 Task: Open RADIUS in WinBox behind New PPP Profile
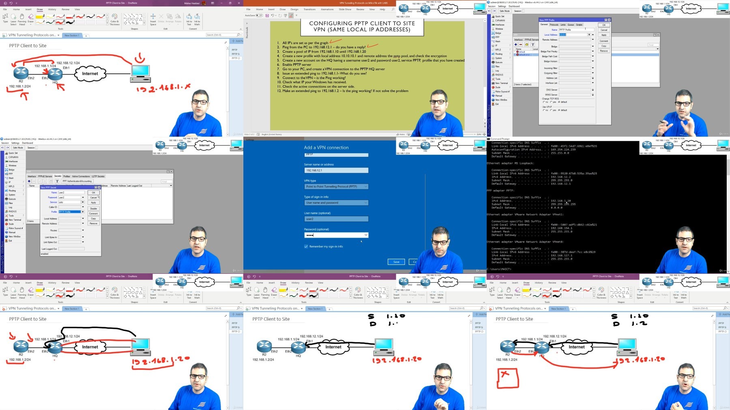coord(499,75)
